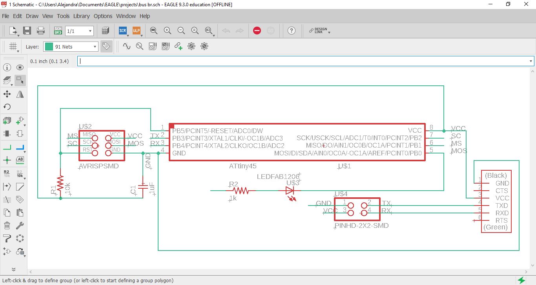Click the grid coordinates readout 0.1 inch
The width and height of the screenshot is (536, 285).
pos(49,61)
